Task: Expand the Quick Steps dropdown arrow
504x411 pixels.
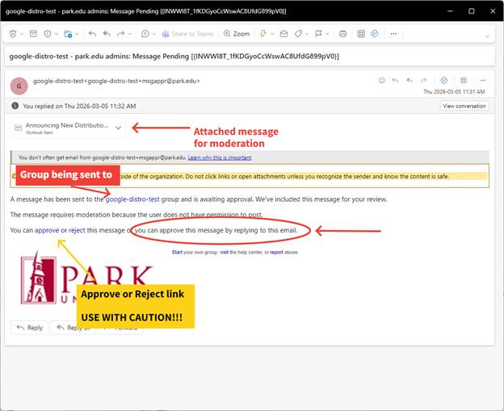Action: 272,34
